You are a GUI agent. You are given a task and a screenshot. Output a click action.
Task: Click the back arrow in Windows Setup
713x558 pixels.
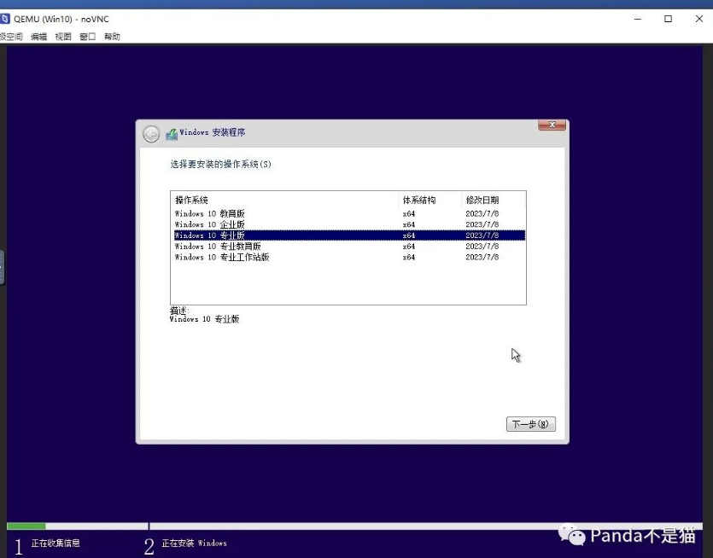click(x=151, y=134)
